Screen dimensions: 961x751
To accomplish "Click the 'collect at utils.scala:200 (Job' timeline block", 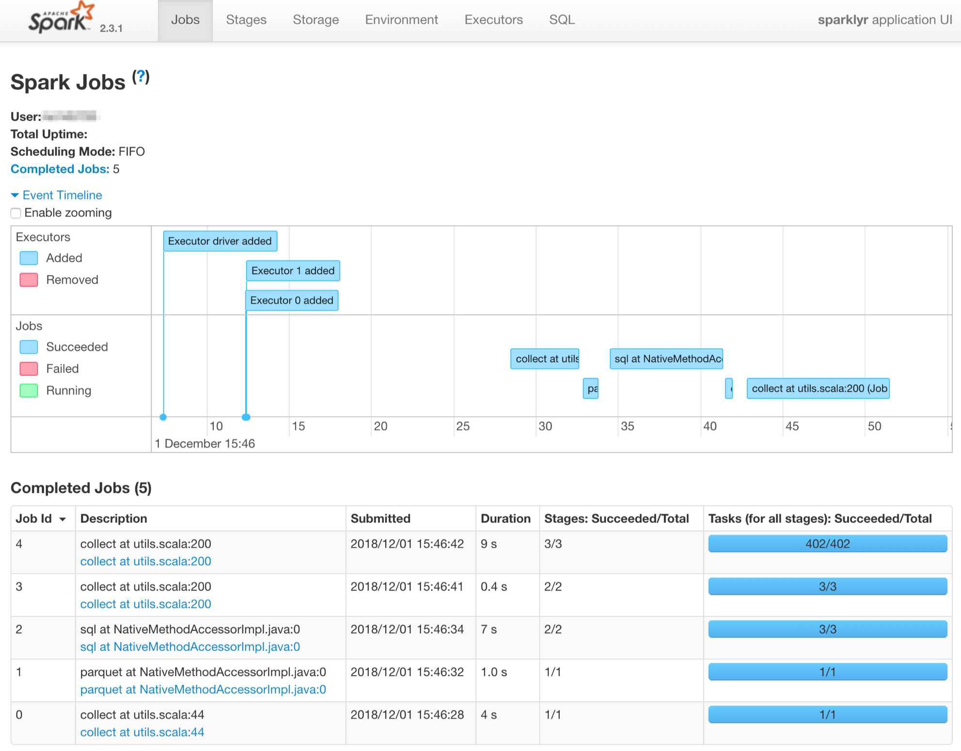I will click(x=818, y=388).
